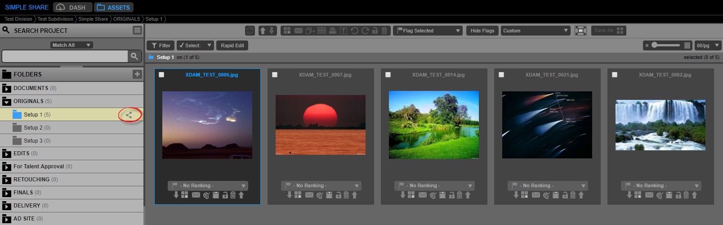Select the XDAM_TEST_0014.jpg checkbox
Screen dimensions: 723x225
click(388, 75)
